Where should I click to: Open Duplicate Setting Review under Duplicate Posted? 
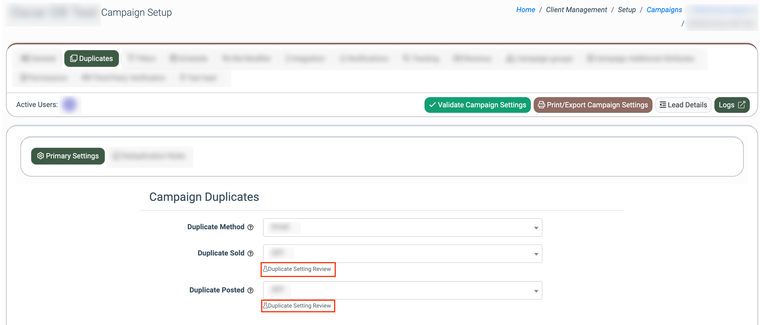pyautogui.click(x=298, y=306)
